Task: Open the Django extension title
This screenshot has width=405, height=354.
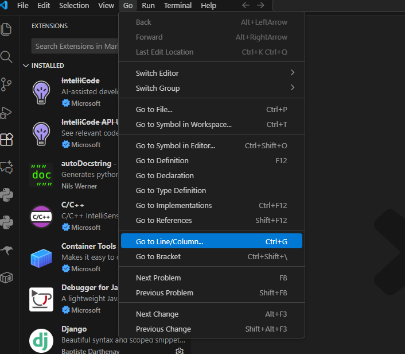Action: [x=74, y=329]
